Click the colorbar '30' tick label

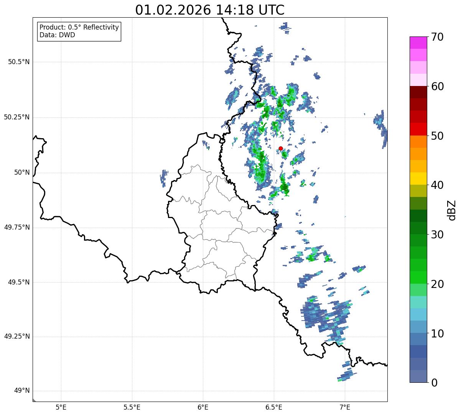coord(437,235)
